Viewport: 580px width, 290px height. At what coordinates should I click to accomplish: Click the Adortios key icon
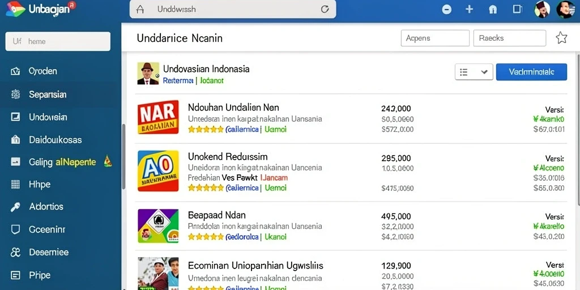tap(15, 207)
